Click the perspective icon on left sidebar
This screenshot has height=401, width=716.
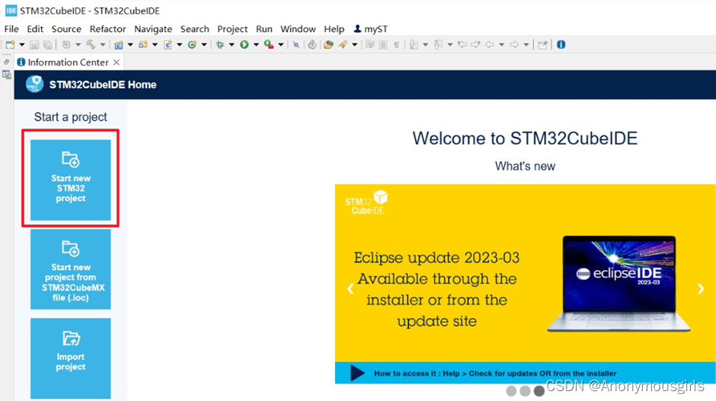tap(6, 75)
